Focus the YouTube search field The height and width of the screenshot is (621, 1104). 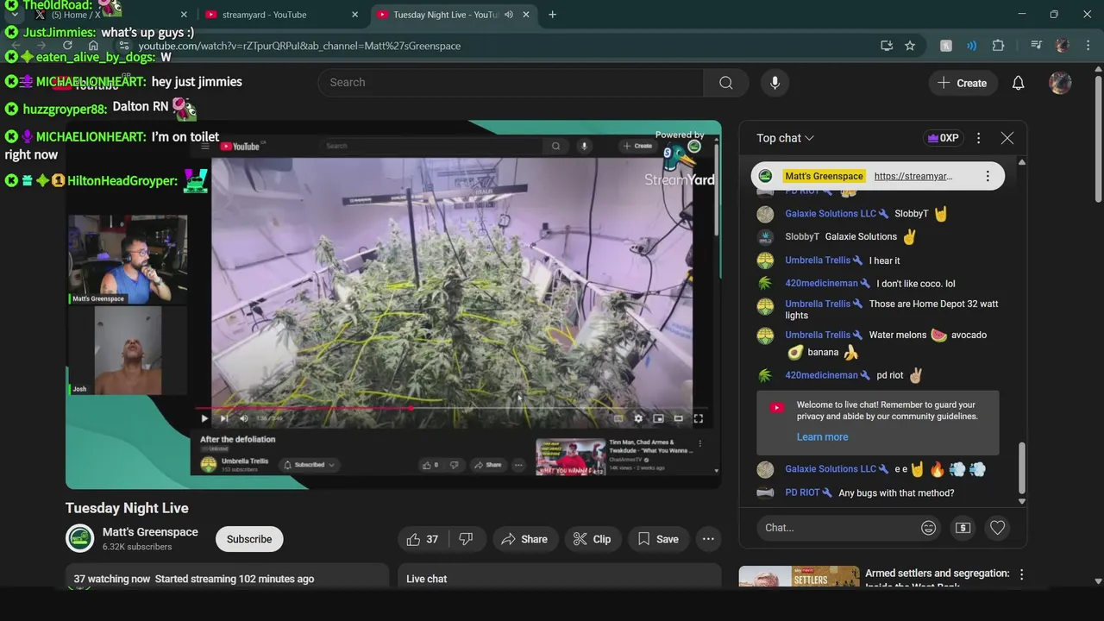[x=511, y=83]
